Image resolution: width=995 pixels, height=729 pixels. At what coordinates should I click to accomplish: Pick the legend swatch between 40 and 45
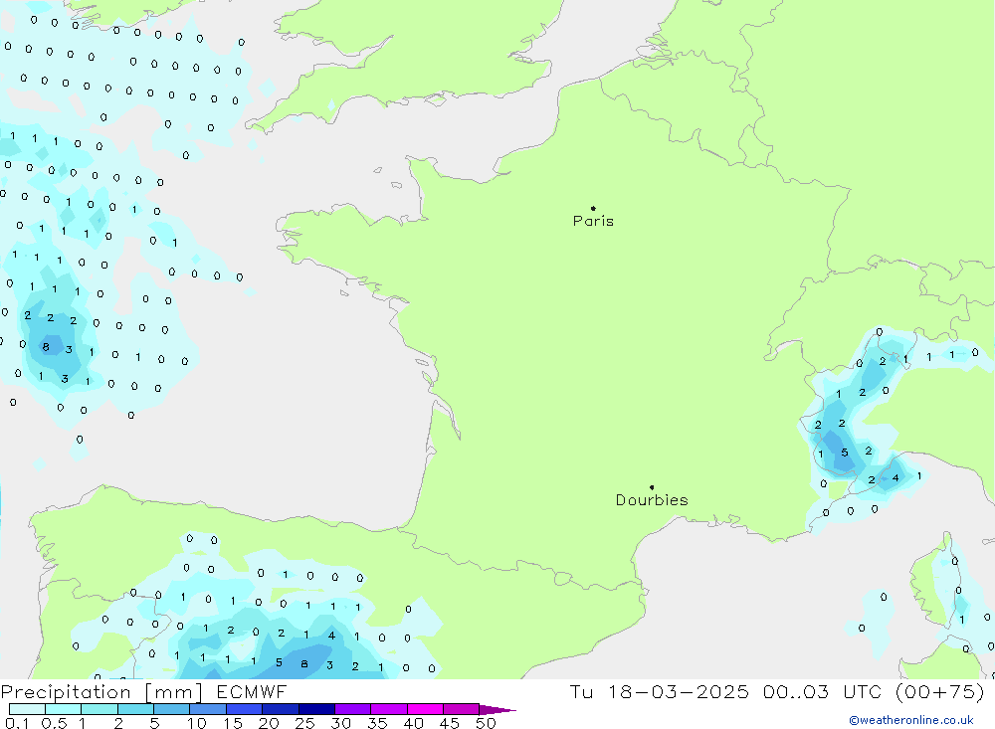point(425,709)
